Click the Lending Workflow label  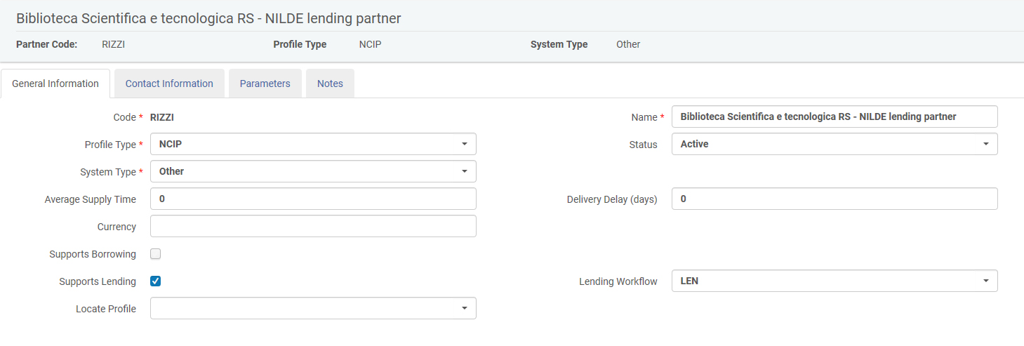pyautogui.click(x=618, y=281)
